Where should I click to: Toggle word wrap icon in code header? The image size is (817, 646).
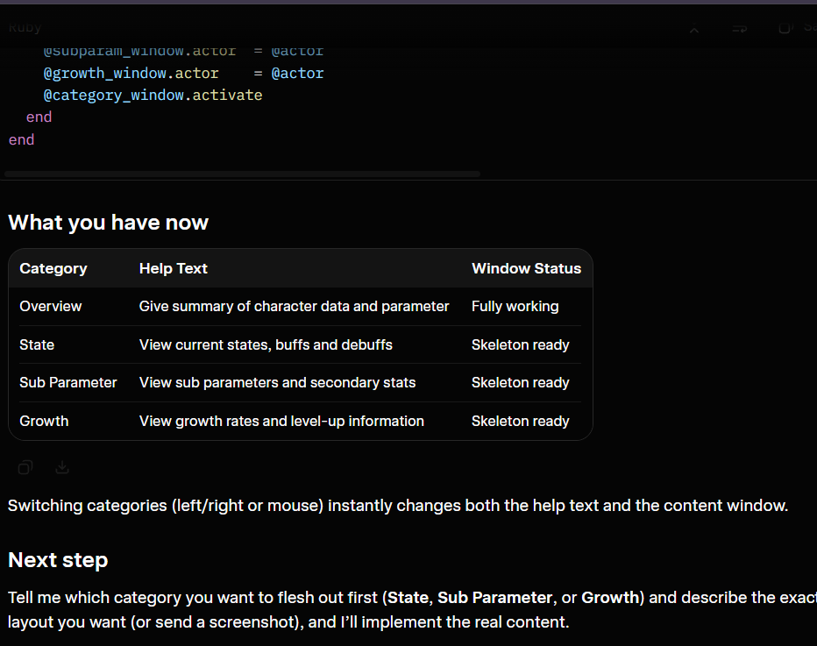tap(739, 29)
